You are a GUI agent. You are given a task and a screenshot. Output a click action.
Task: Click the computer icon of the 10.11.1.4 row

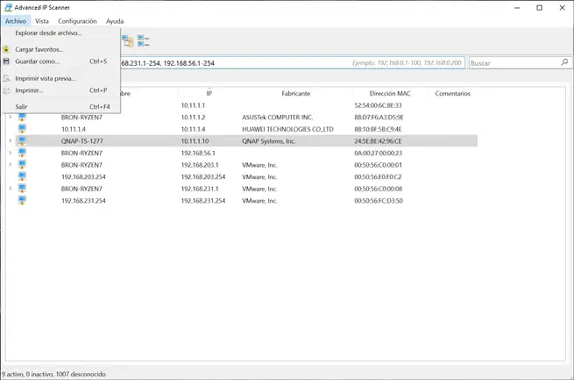[22, 129]
